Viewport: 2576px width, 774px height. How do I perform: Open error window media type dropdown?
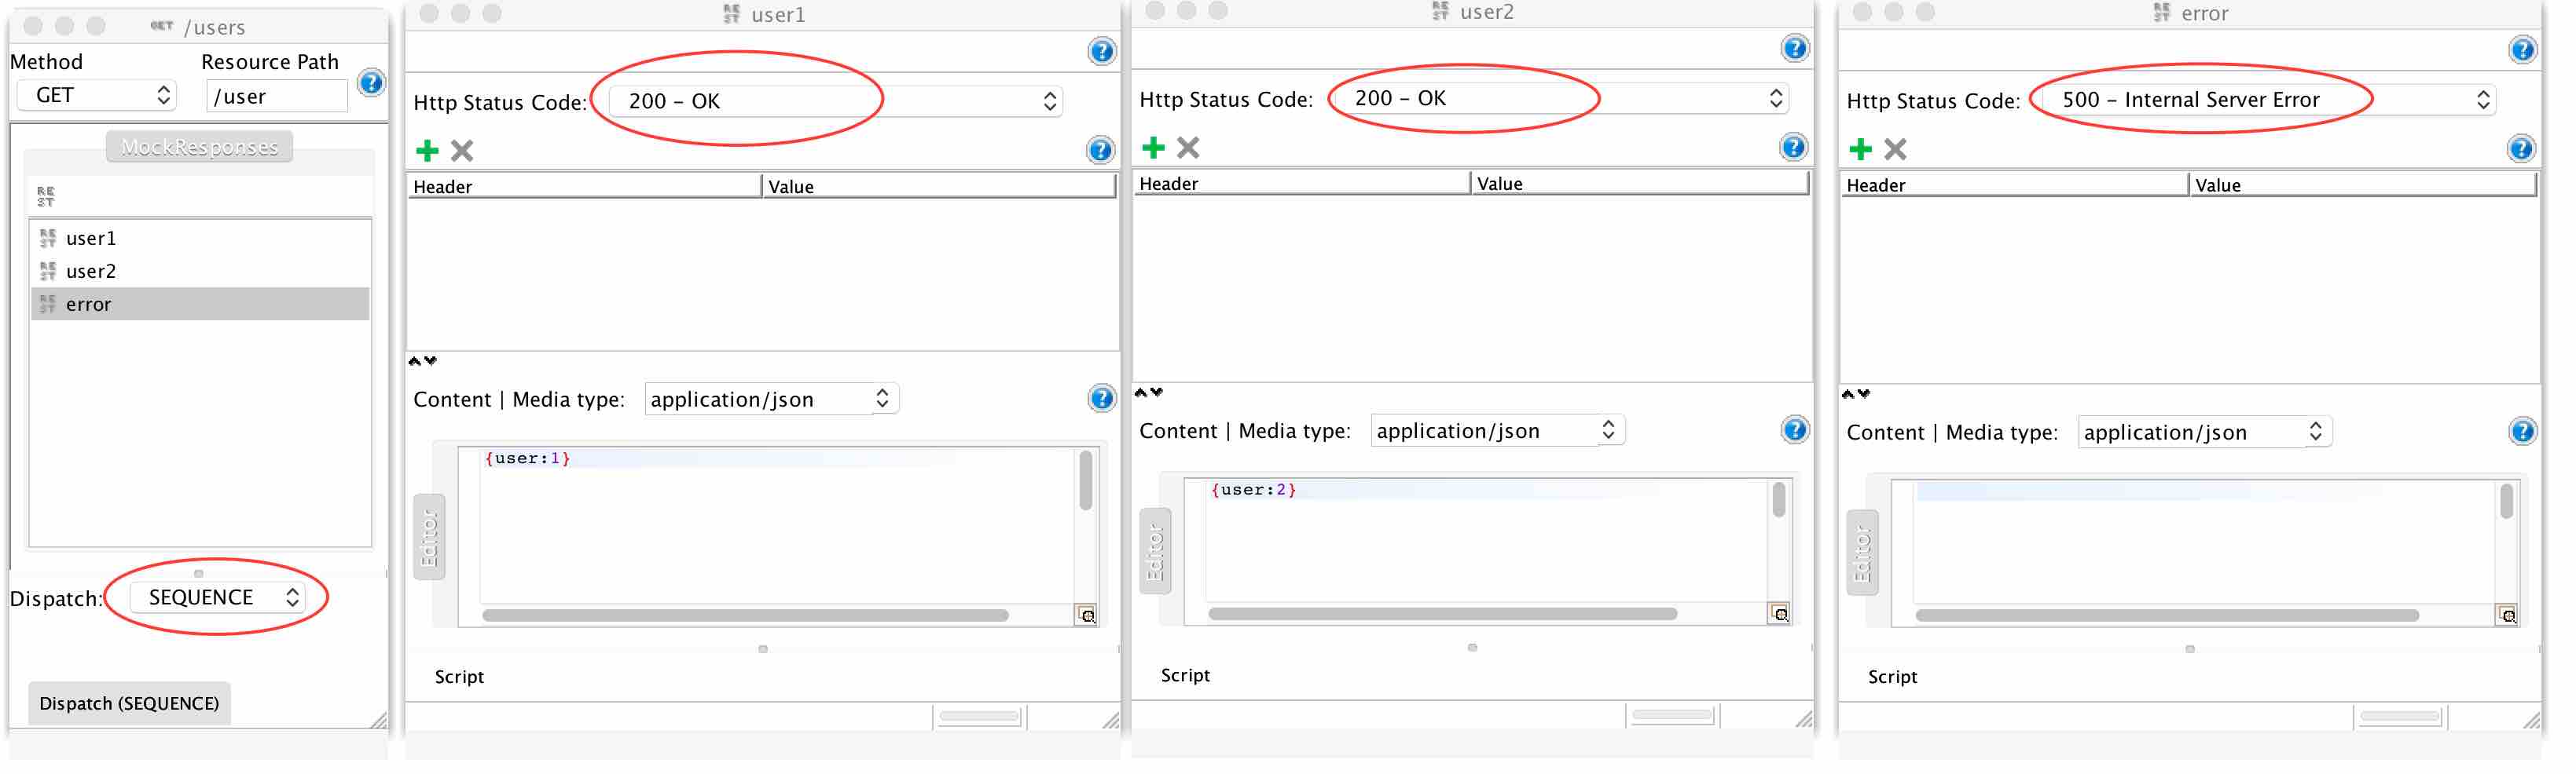point(2204,433)
